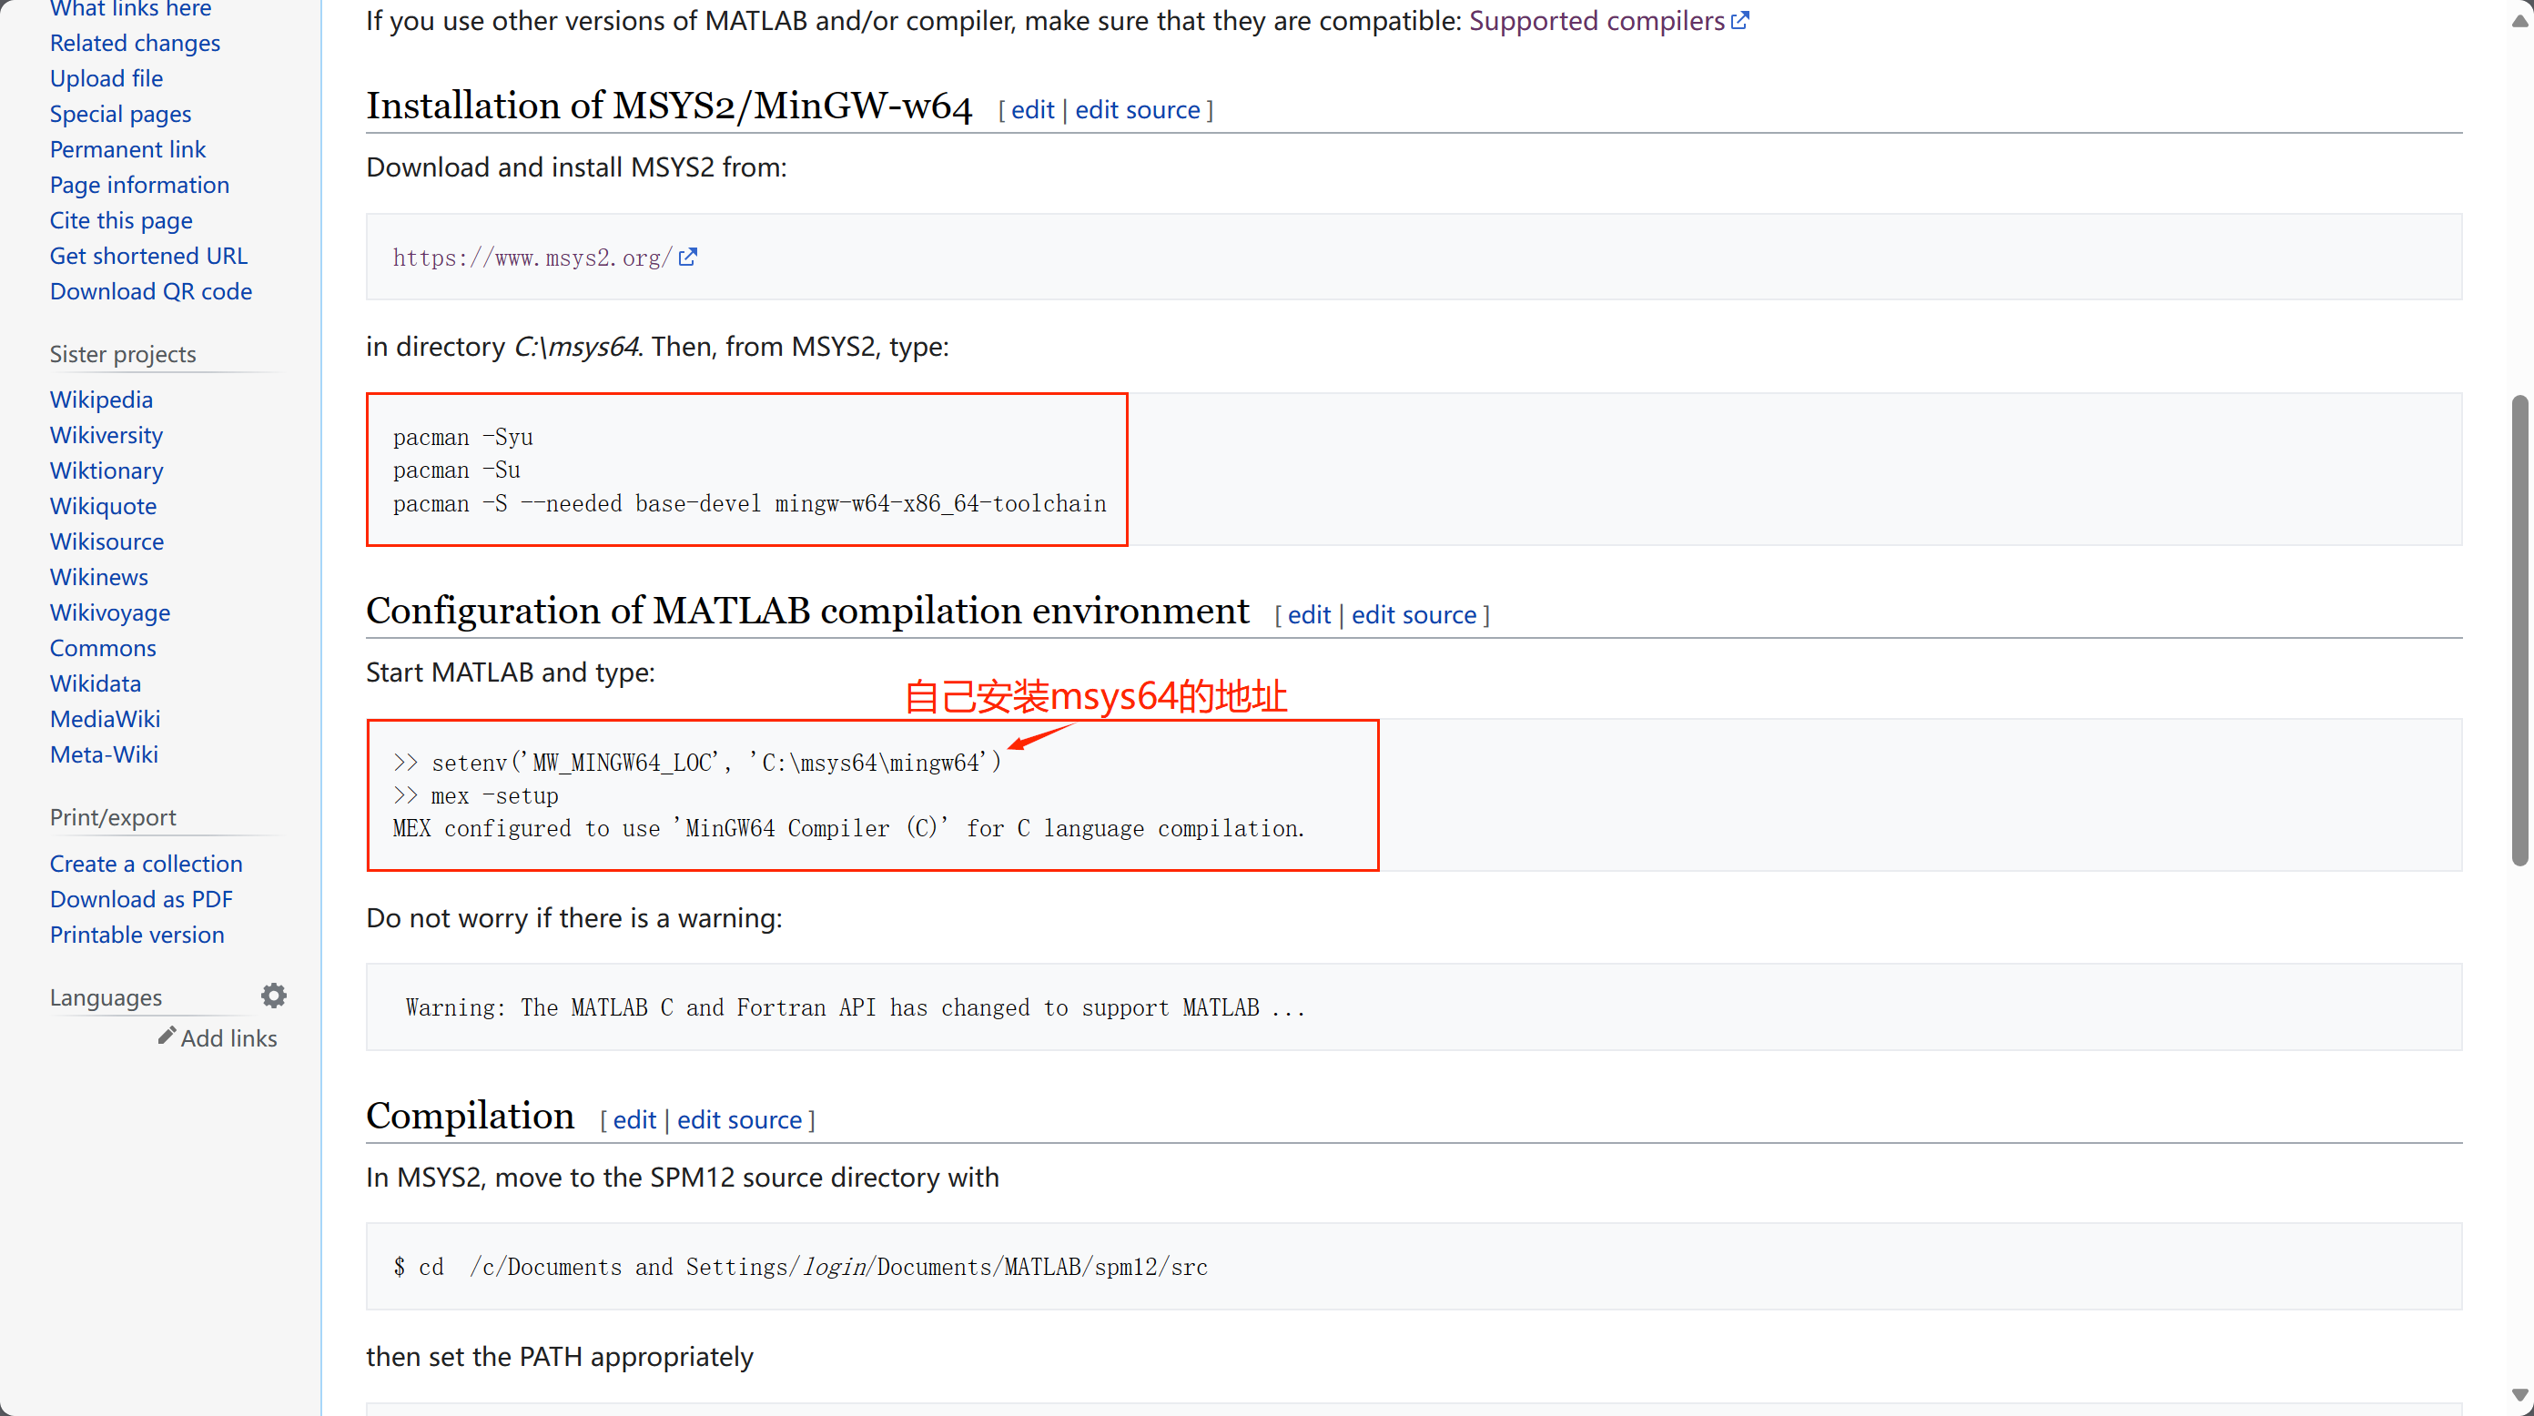Viewport: 2534px width, 1416px height.
Task: Edit source of the Compilation section
Action: pos(739,1119)
